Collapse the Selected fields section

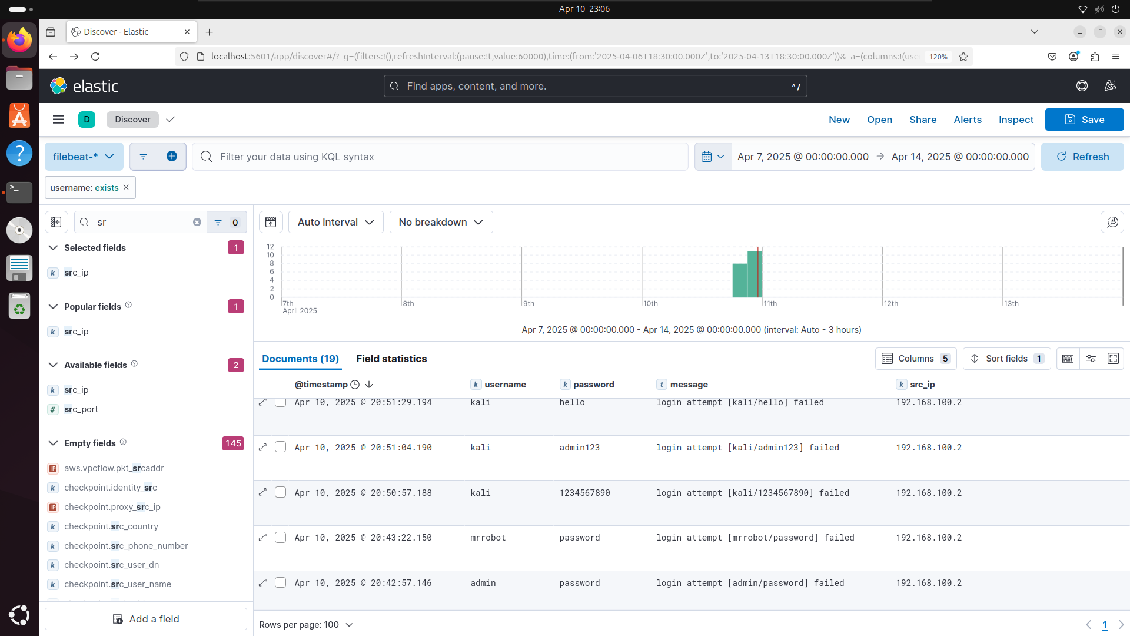(x=53, y=248)
